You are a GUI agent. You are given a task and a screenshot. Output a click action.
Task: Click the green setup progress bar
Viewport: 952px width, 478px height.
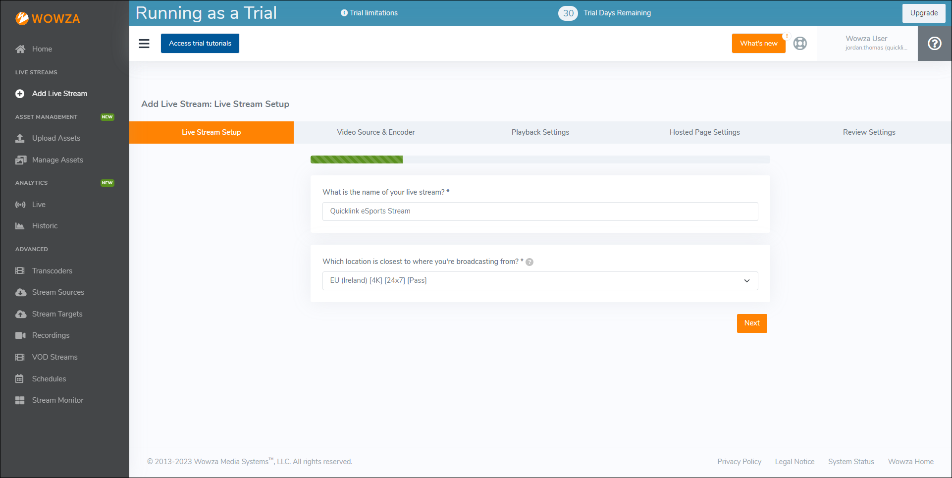[x=357, y=159]
